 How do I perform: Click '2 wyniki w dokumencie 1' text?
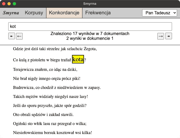[90, 38]
